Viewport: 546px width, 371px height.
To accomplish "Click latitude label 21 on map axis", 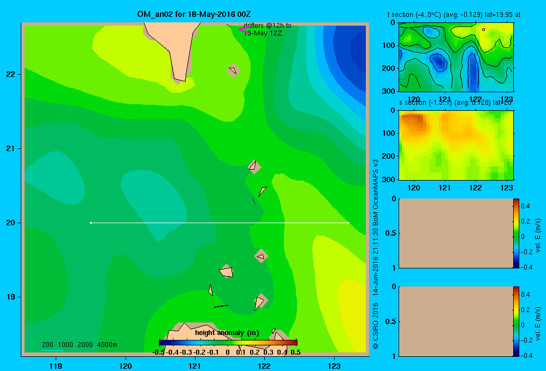I will click(11, 148).
